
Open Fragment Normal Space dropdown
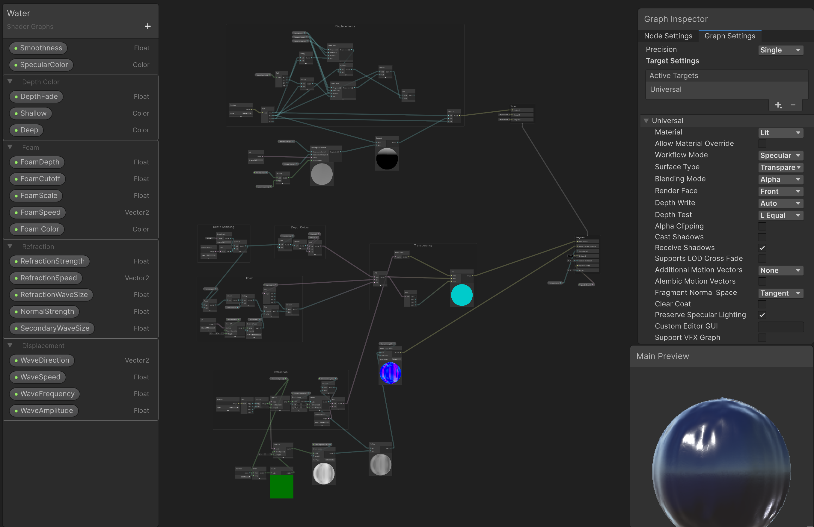click(780, 293)
